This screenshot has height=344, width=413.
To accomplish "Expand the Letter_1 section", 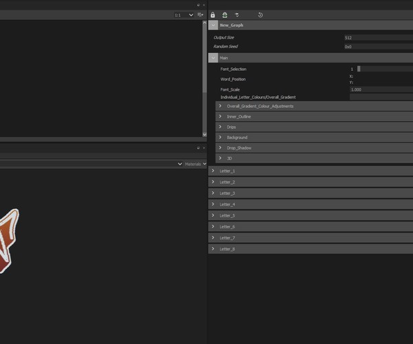I will (213, 171).
